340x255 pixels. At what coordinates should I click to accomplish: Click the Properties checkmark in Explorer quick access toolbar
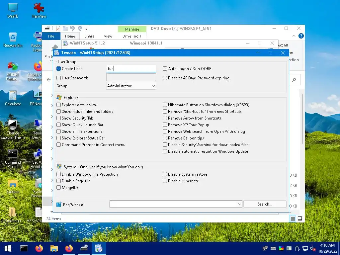[x=58, y=29]
